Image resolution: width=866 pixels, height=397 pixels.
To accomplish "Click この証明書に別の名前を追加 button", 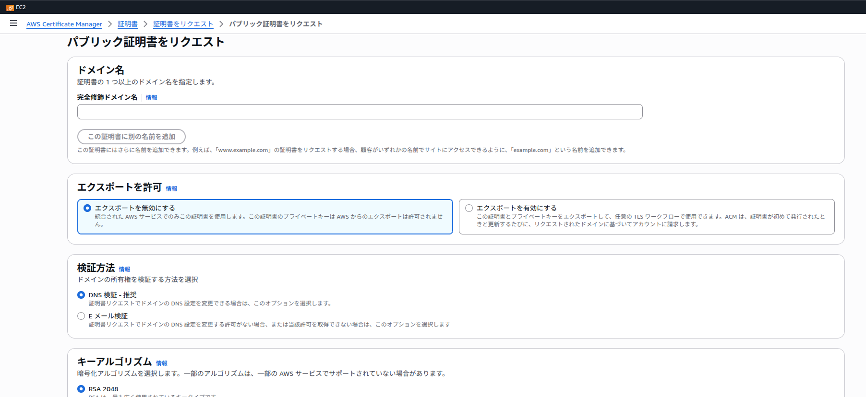I will [x=132, y=137].
